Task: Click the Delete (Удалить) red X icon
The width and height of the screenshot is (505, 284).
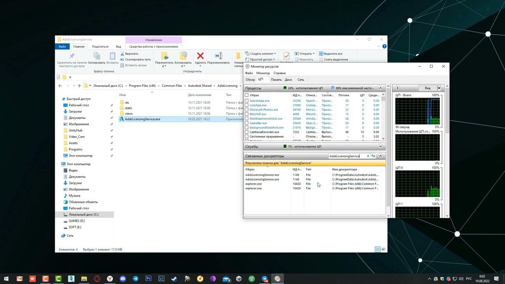Action: click(x=200, y=56)
